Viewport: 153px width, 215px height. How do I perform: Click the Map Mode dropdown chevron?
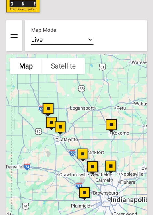coord(90,39)
